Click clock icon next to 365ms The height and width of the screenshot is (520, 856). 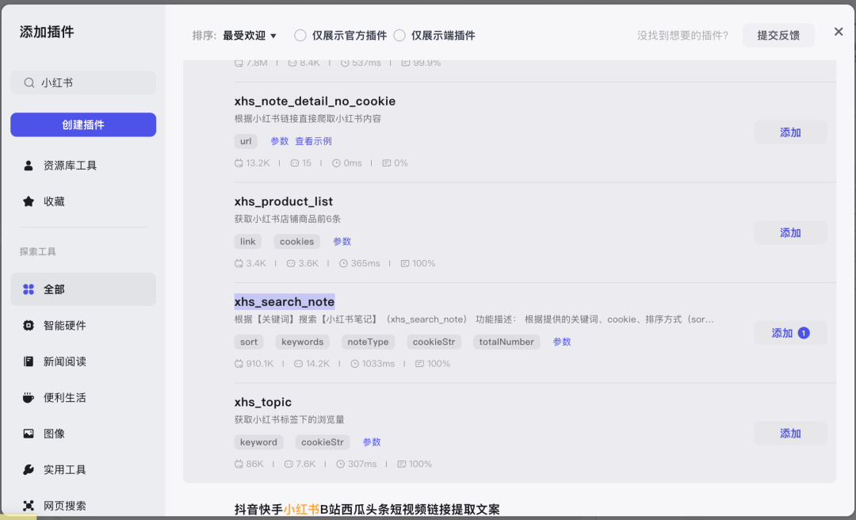[343, 263]
